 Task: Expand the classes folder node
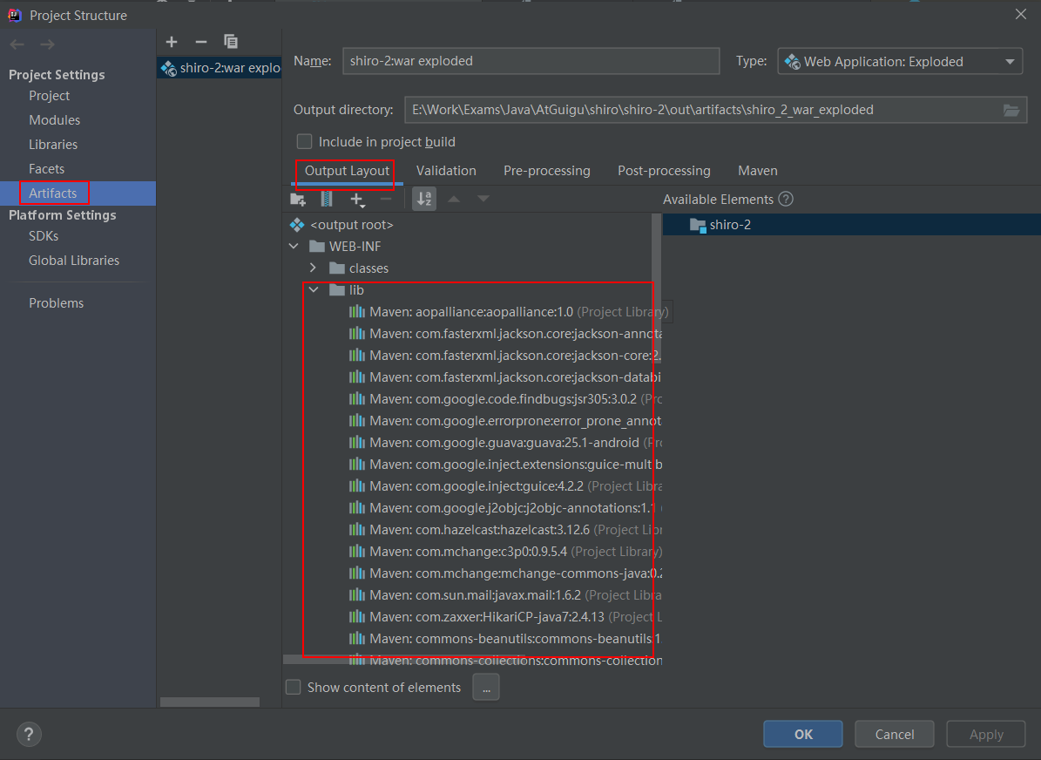(x=314, y=268)
